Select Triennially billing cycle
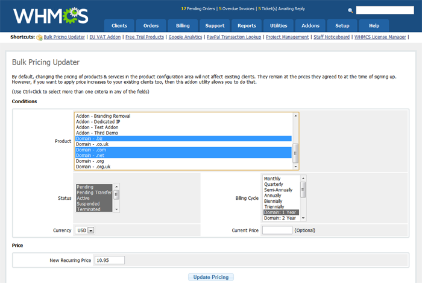 [x=282, y=207]
